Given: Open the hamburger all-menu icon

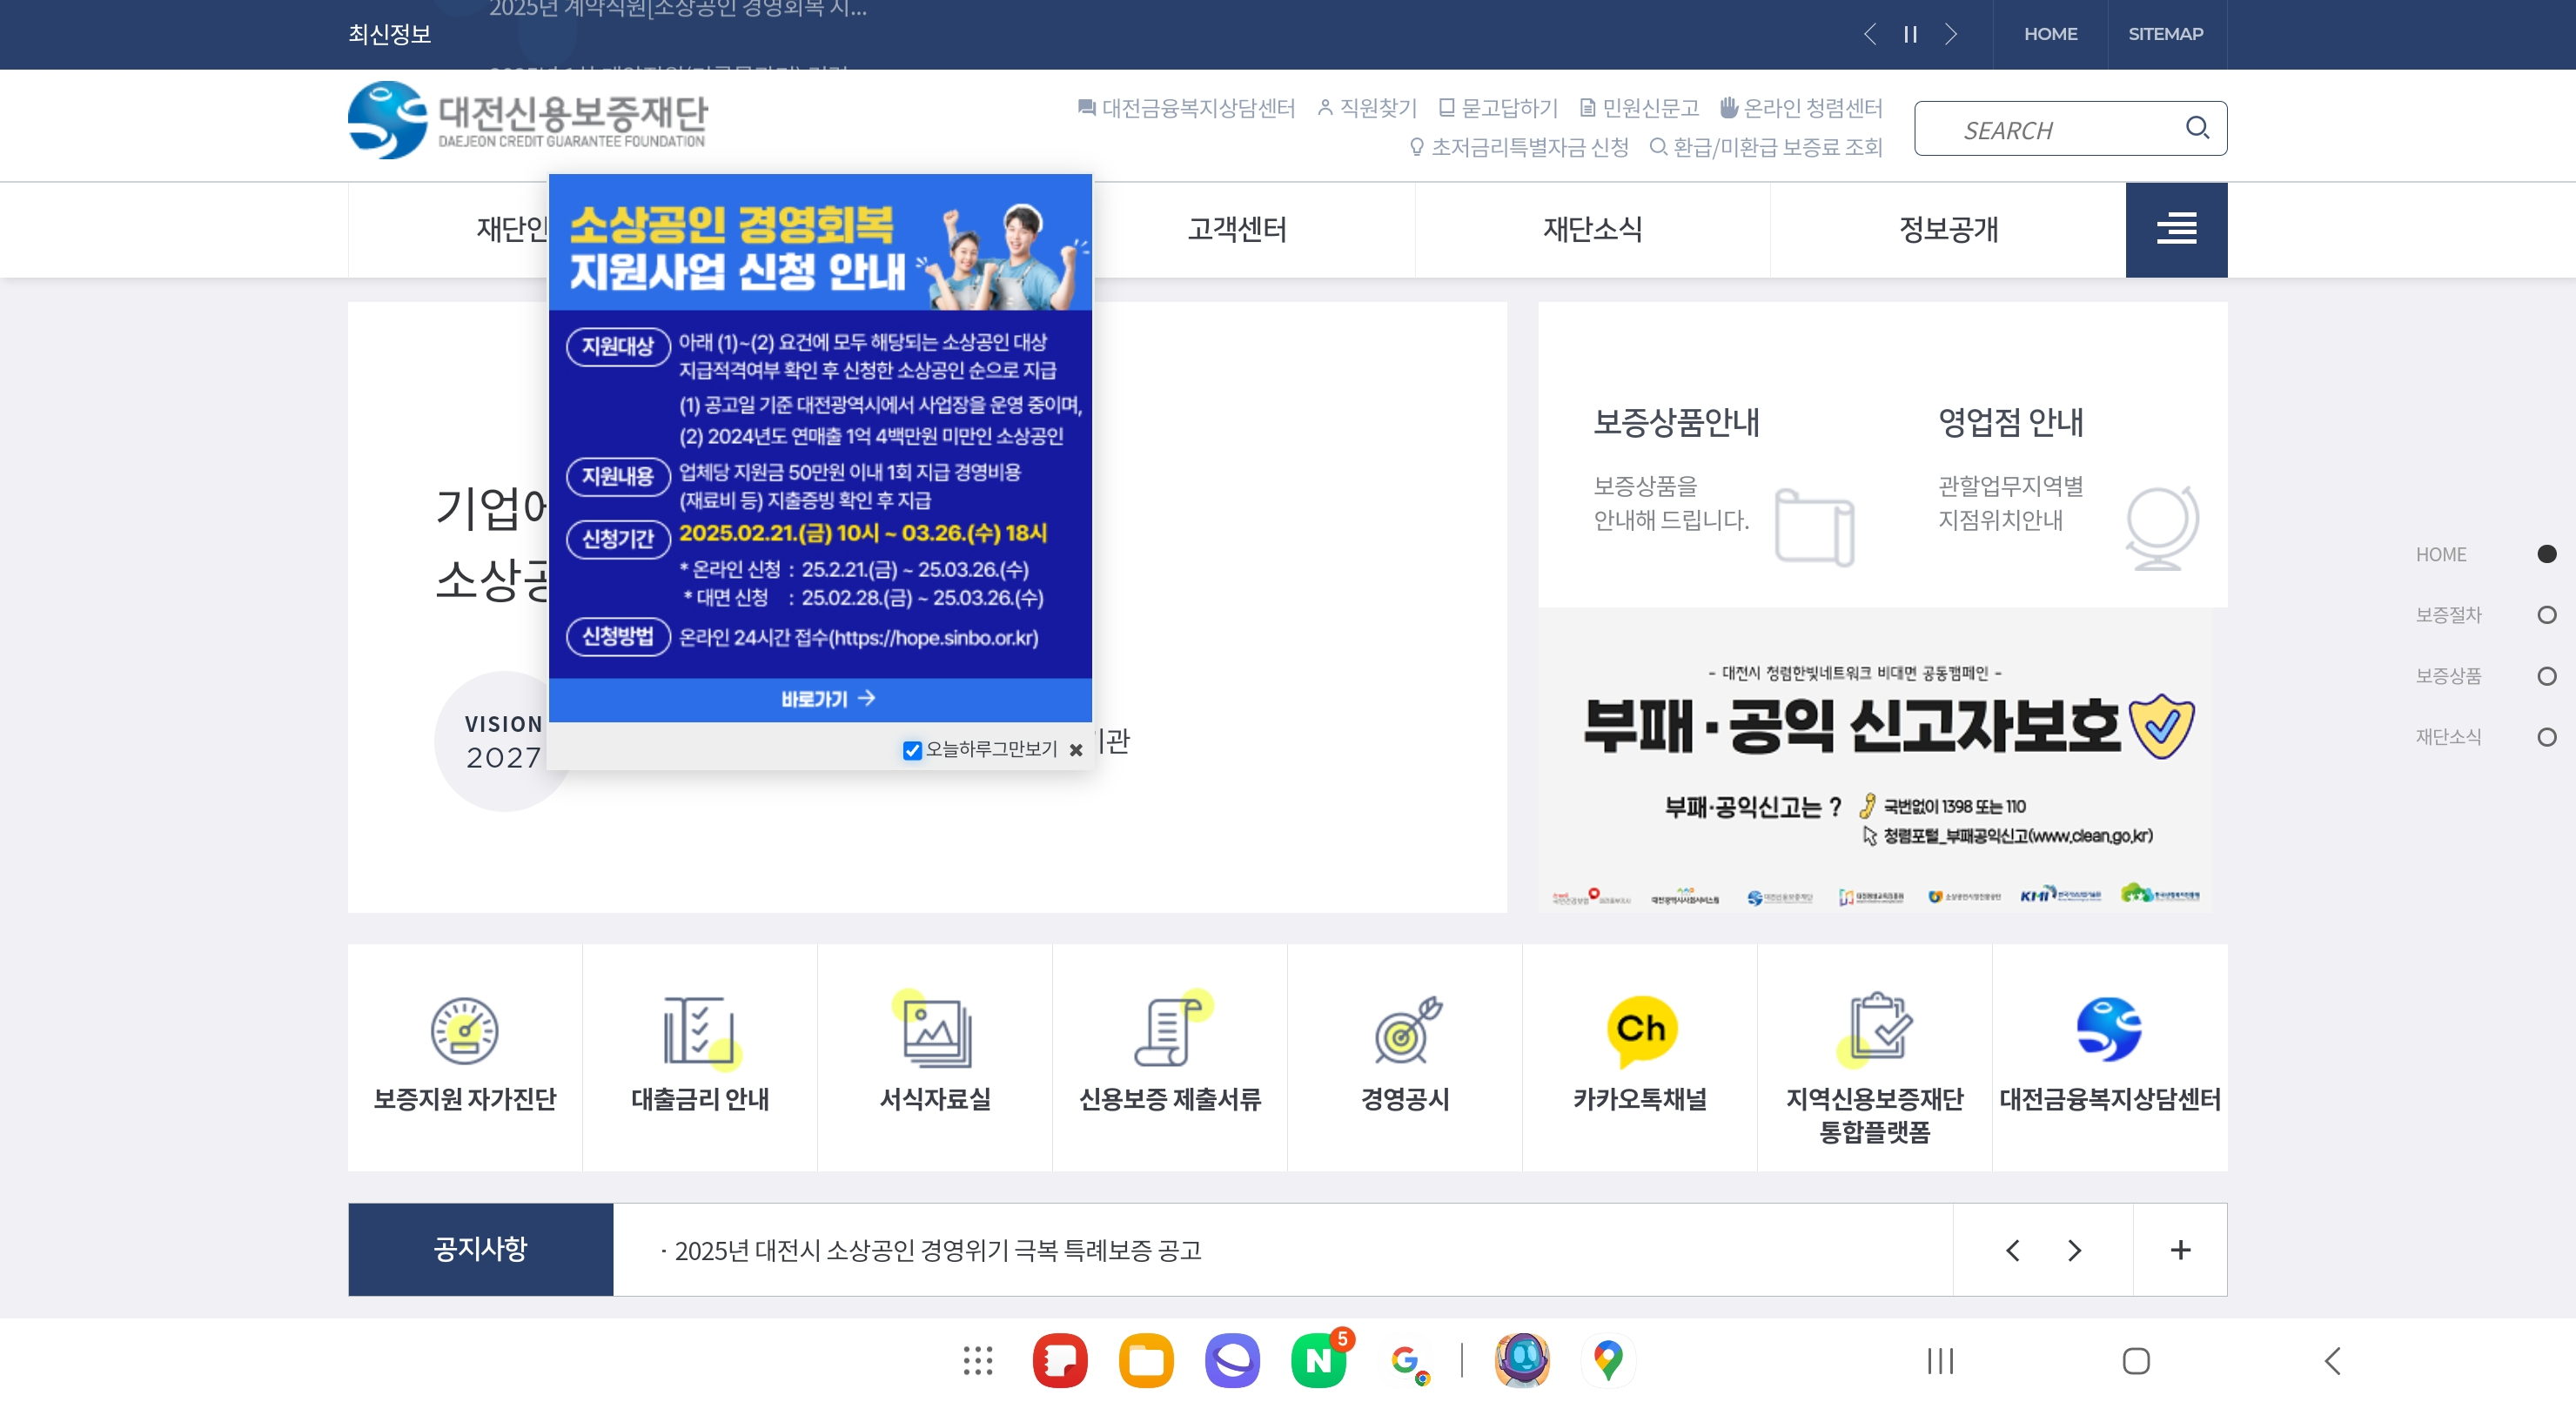Looking at the screenshot, I should tap(2176, 229).
